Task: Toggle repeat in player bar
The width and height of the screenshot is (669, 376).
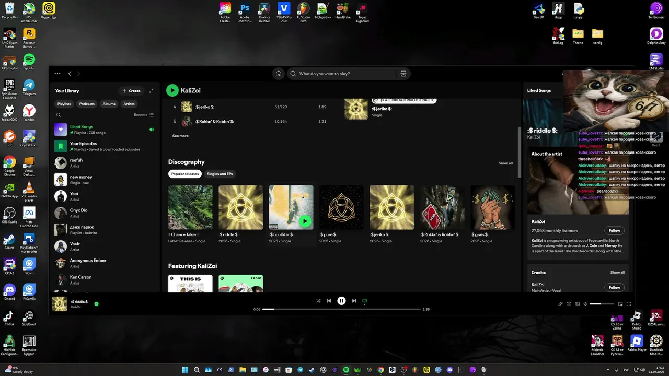Action: (365, 301)
